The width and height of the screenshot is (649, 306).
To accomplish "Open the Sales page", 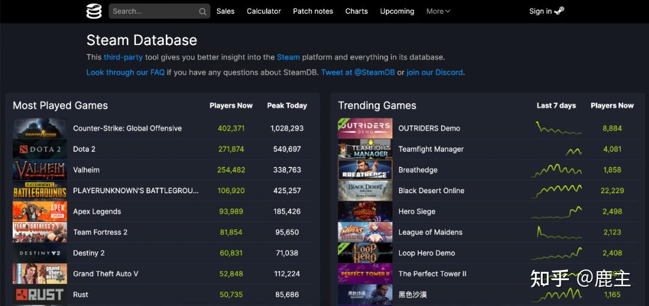I will coord(225,11).
